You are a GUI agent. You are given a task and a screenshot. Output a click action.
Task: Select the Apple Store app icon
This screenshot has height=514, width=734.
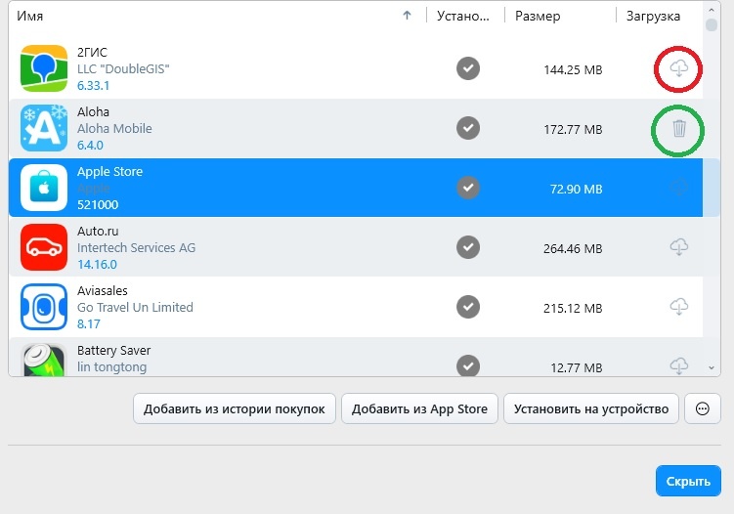44,188
